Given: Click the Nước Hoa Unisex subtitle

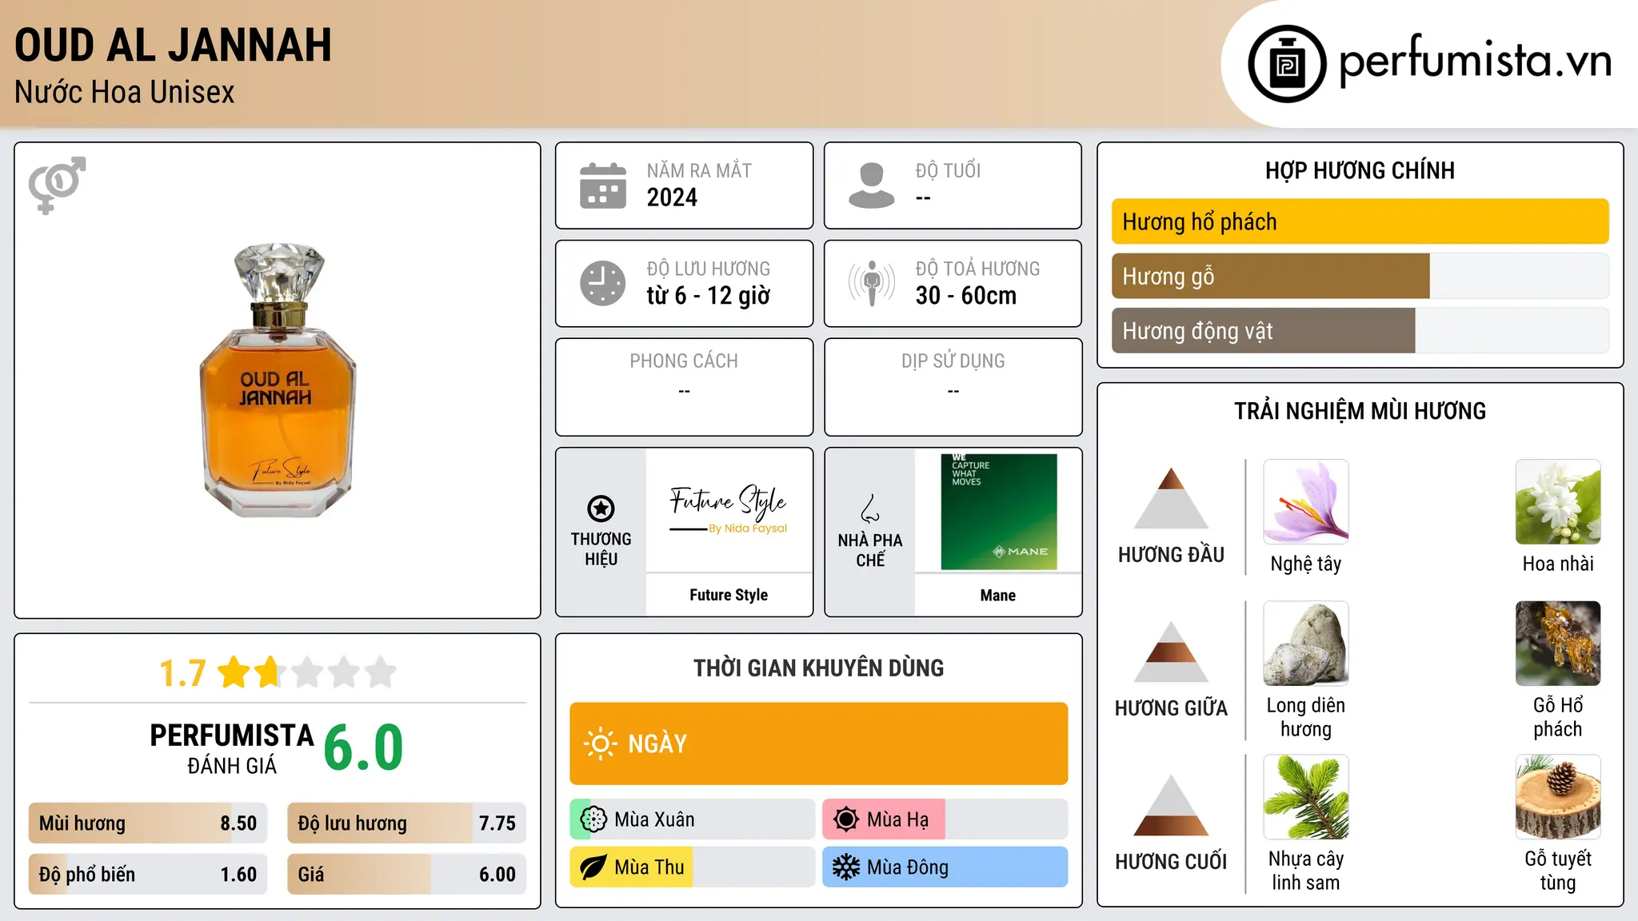Looking at the screenshot, I should 125,93.
